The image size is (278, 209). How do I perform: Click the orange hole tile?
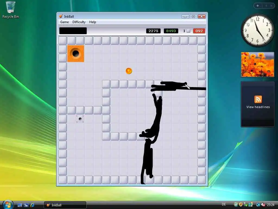click(76, 54)
